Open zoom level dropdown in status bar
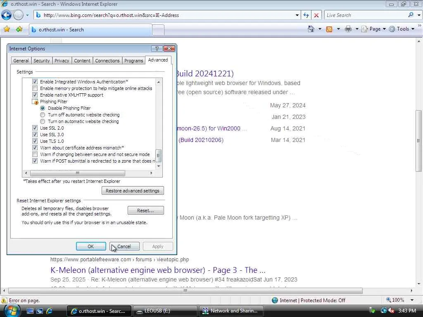Viewport: 423px width, 317px height. [x=412, y=300]
